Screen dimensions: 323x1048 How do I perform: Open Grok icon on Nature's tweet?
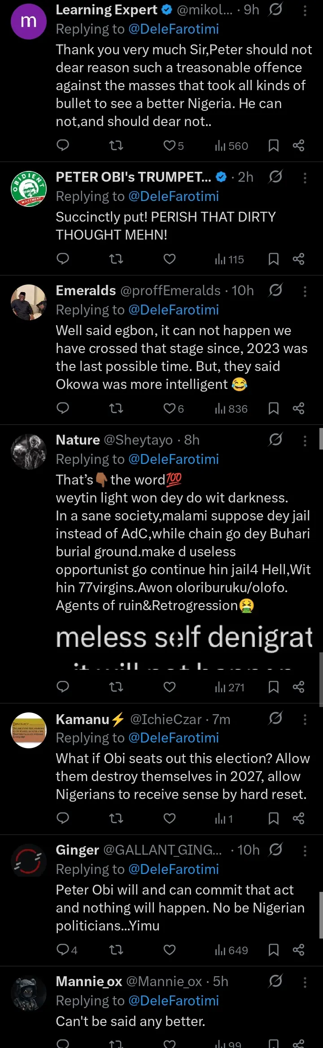pos(275,440)
